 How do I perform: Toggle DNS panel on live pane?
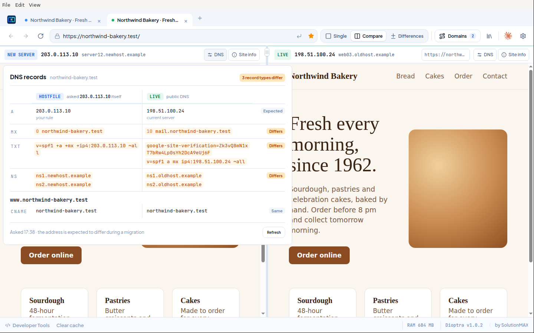(485, 55)
